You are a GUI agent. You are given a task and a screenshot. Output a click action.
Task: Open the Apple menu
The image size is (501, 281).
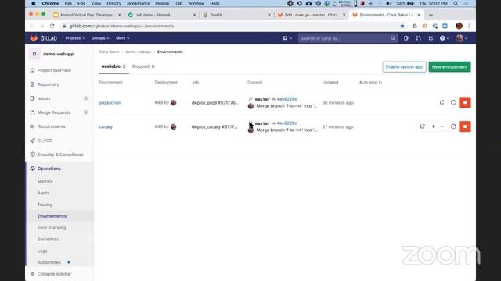(34, 3)
